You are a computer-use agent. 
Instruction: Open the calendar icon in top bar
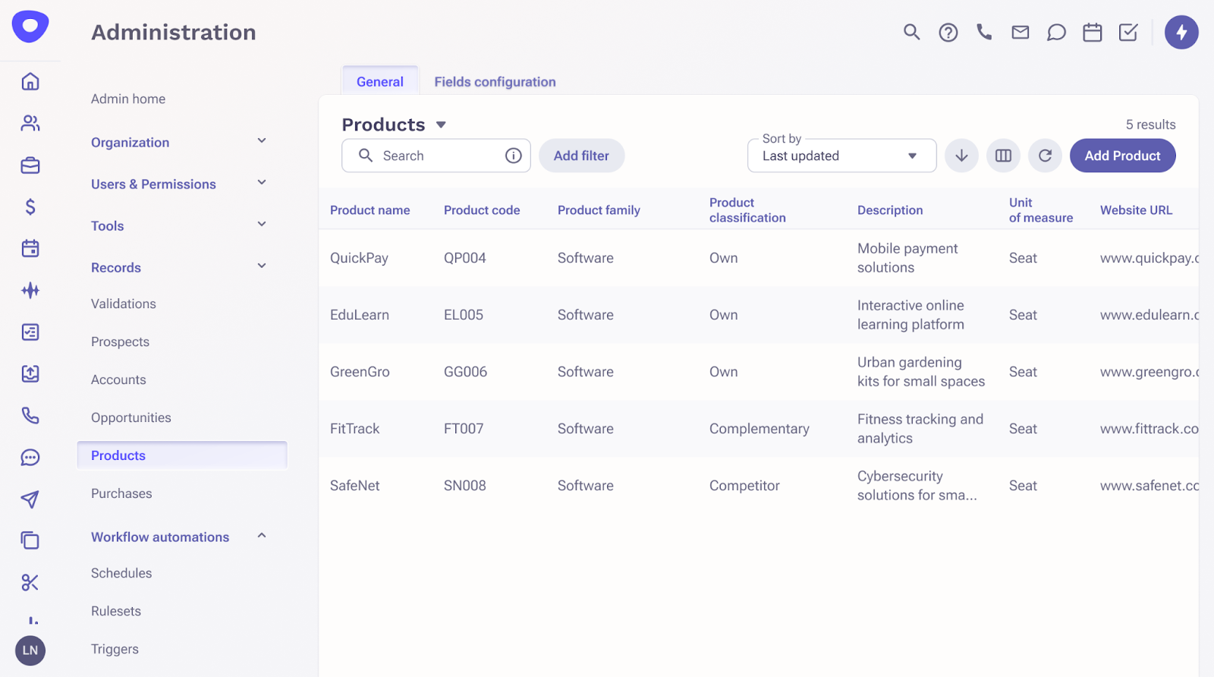tap(1092, 33)
